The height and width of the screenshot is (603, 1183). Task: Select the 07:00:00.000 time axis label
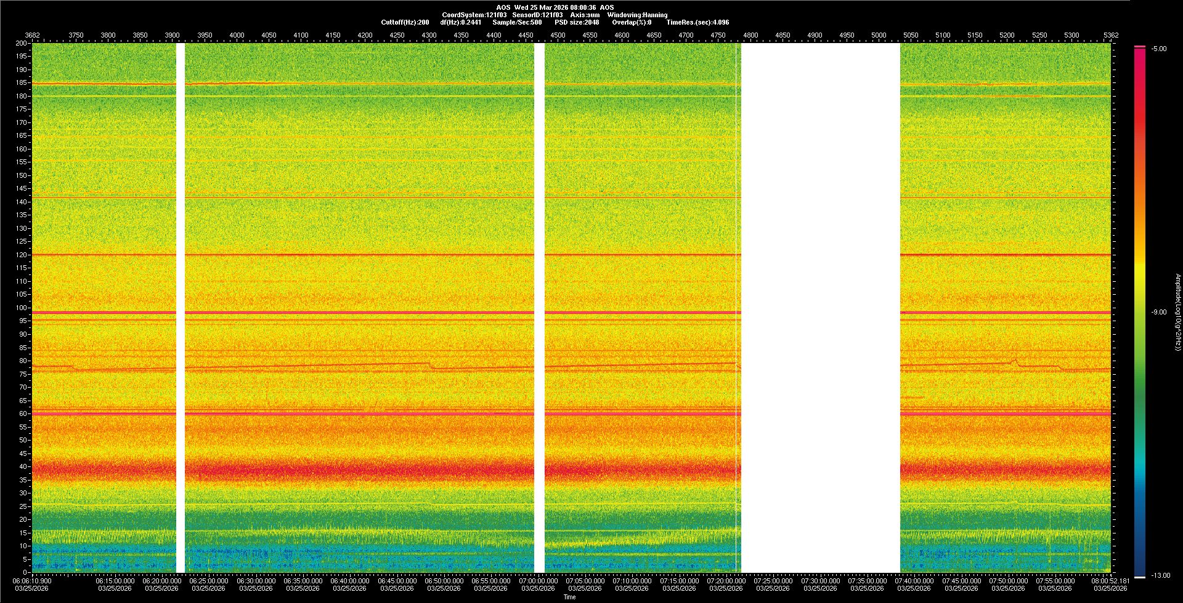(538, 581)
